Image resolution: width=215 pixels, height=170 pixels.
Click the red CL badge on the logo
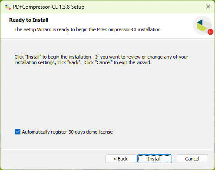tap(210, 32)
